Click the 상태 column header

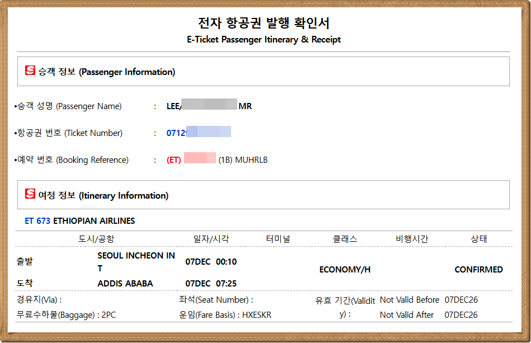pyautogui.click(x=479, y=239)
